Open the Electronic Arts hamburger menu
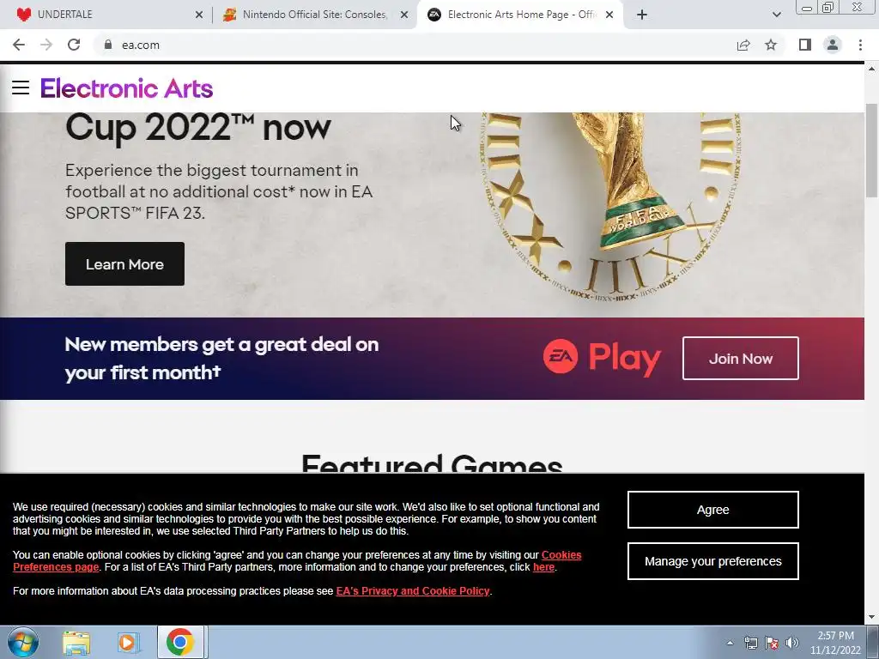This screenshot has width=879, height=659. point(21,88)
